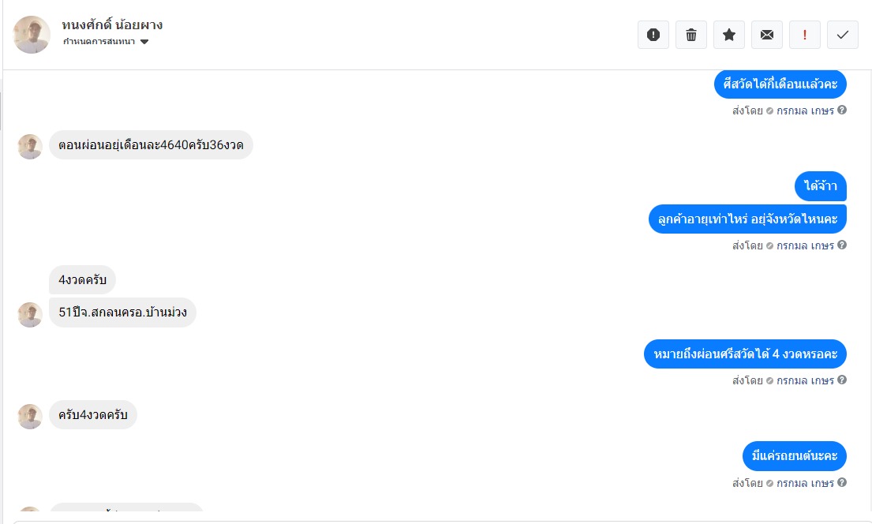Star this conversation
The height and width of the screenshot is (524, 872).
(729, 35)
